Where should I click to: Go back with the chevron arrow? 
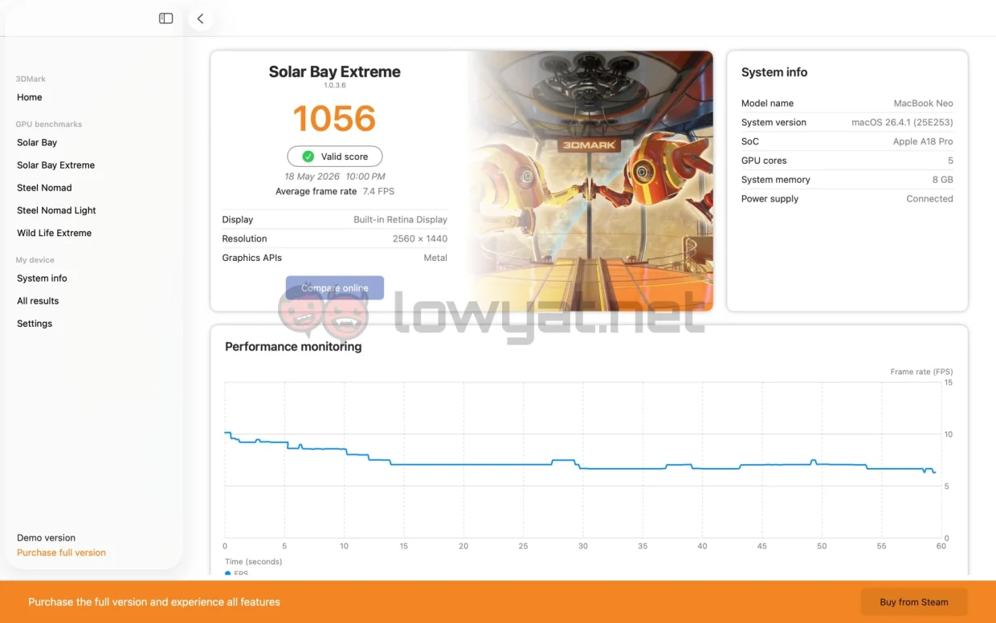tap(200, 18)
